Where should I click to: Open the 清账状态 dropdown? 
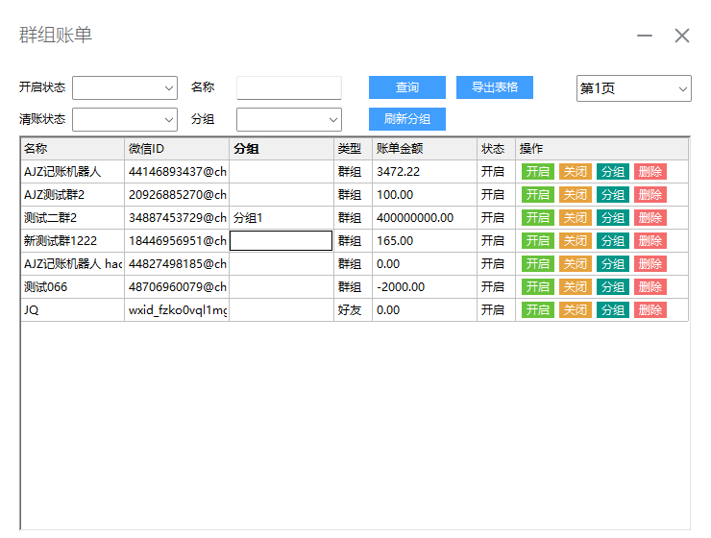125,119
